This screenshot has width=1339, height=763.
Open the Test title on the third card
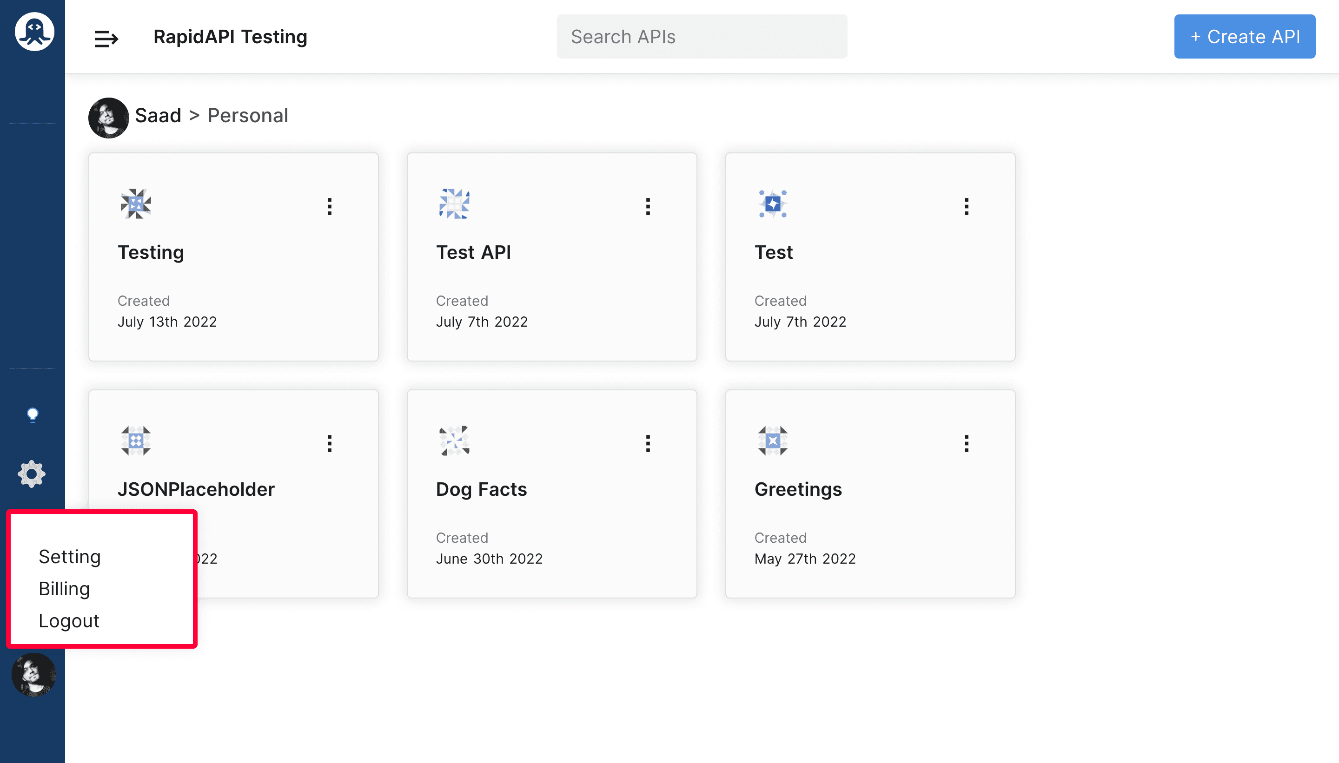click(774, 252)
